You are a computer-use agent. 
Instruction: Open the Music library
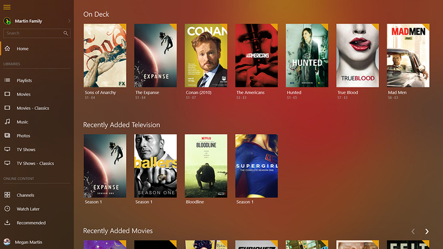click(22, 122)
